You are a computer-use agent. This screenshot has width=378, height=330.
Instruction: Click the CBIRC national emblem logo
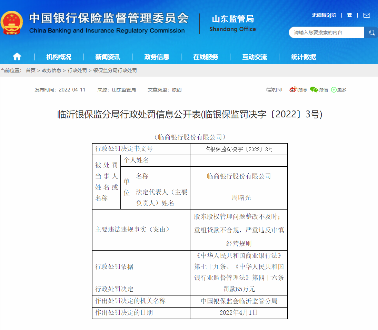12,23
